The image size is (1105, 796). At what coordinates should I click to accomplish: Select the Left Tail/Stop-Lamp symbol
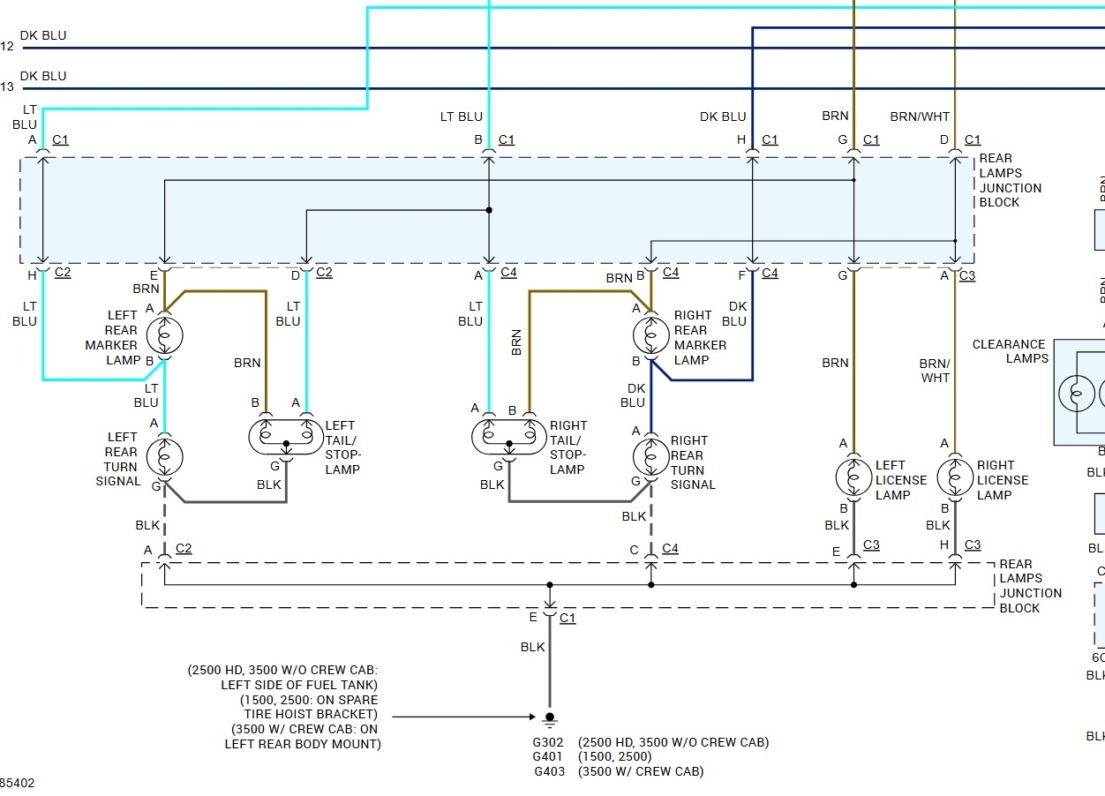[285, 436]
